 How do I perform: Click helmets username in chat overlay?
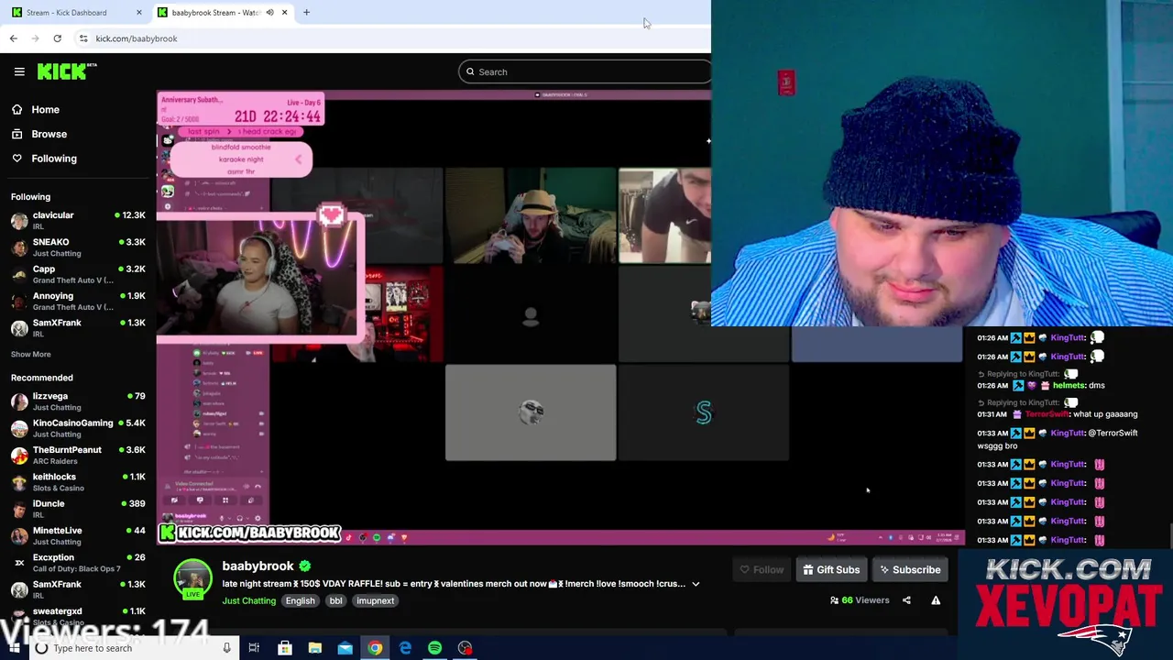(1069, 385)
